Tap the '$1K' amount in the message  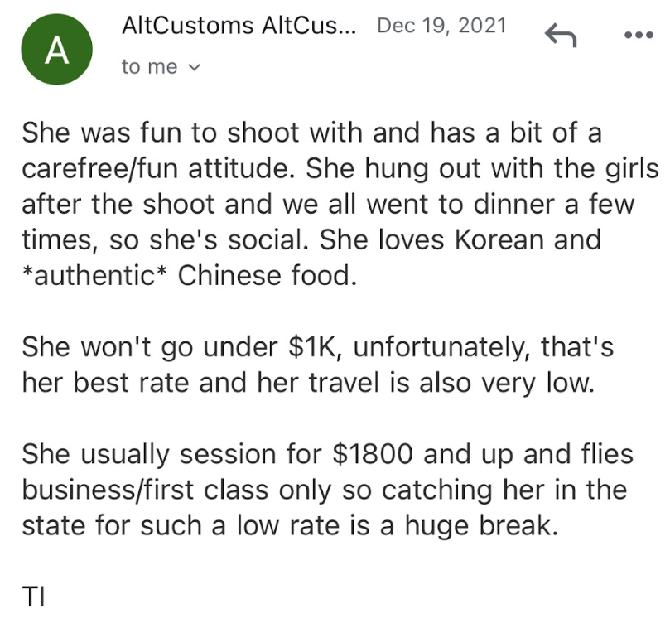(314, 347)
